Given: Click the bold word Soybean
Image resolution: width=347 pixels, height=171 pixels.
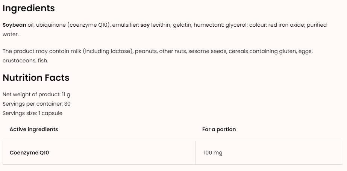Looking at the screenshot, I should point(14,25).
